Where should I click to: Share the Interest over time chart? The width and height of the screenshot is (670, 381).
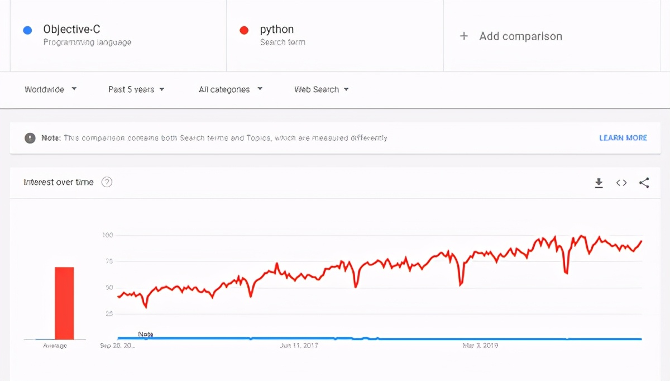tap(644, 183)
